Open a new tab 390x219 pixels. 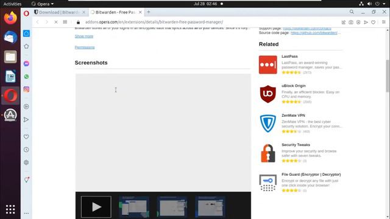tap(149, 12)
